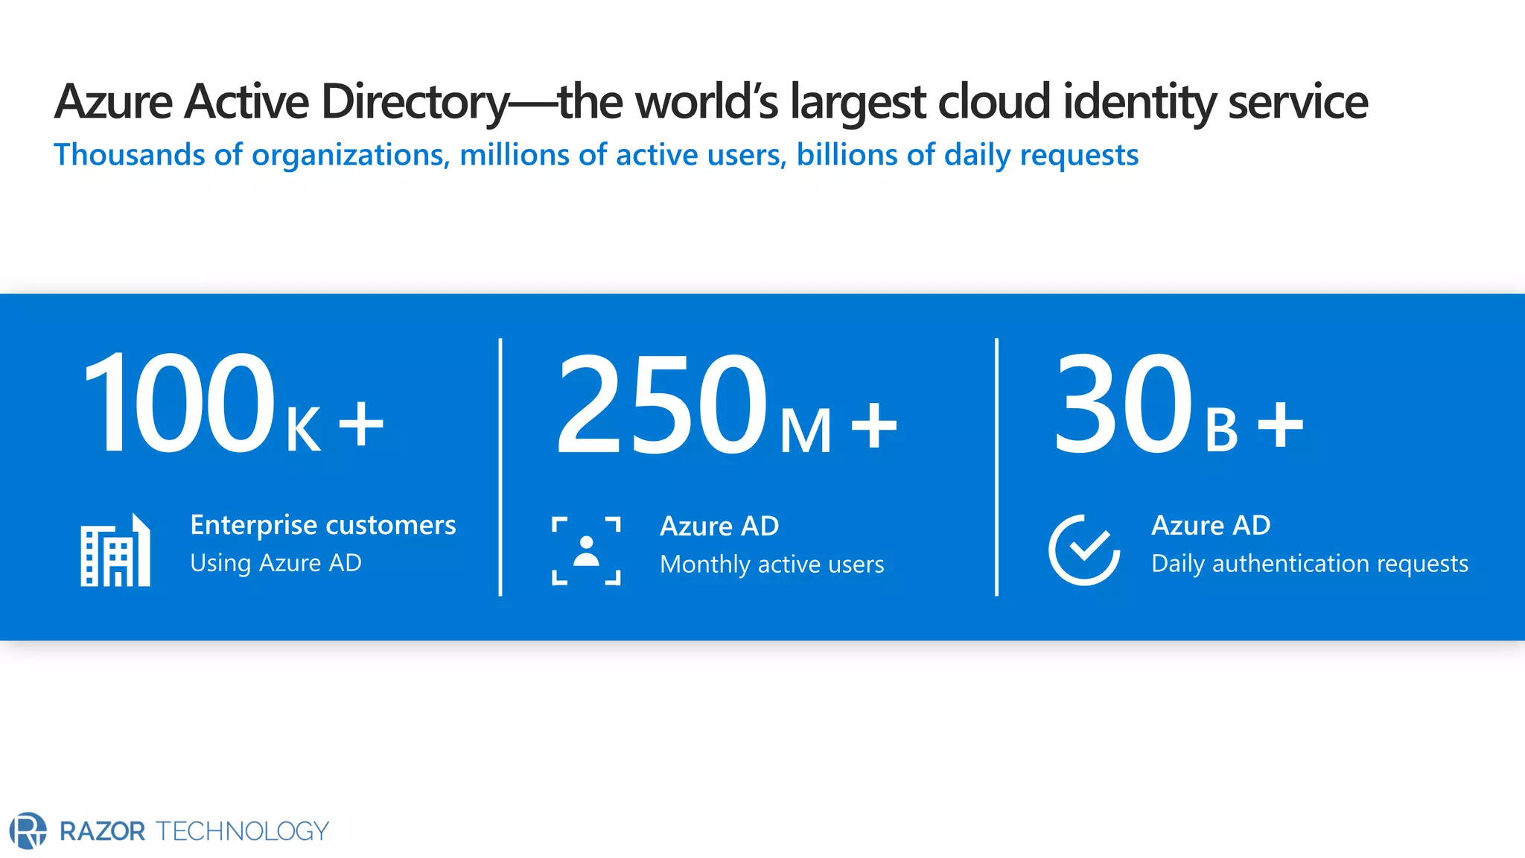
Task: Click the RAZOR TECHNOLOGY wordmark text
Action: [194, 831]
